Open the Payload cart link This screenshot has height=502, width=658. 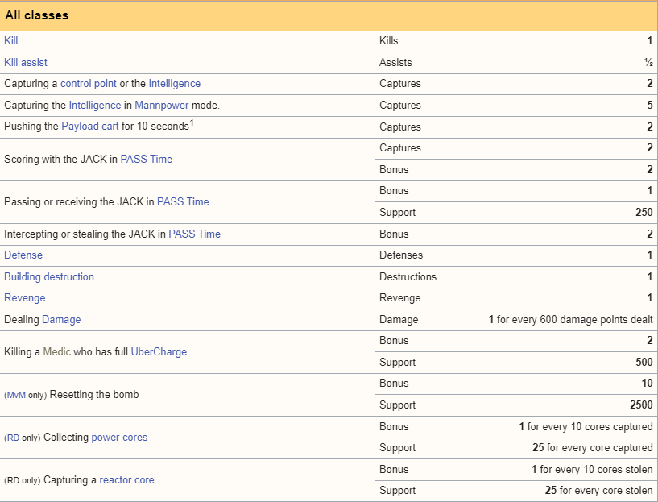click(x=90, y=127)
